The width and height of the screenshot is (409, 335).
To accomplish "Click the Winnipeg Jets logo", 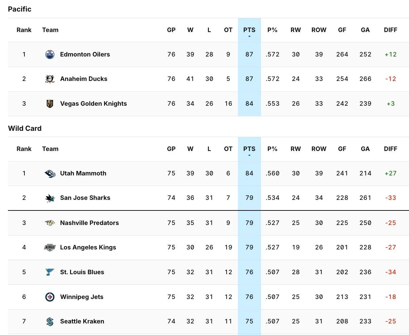I will (50, 297).
